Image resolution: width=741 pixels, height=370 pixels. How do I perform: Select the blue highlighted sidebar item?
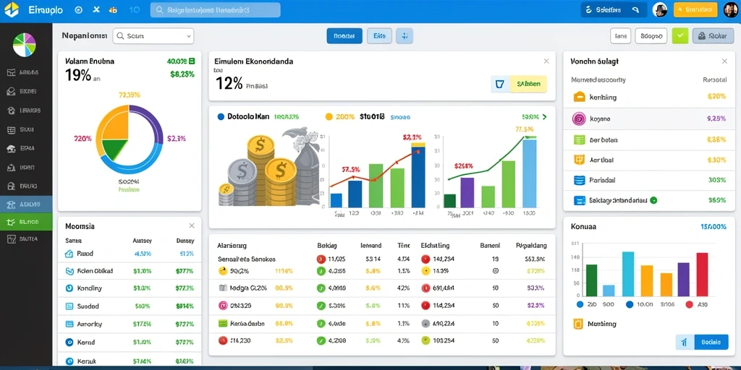click(26, 205)
